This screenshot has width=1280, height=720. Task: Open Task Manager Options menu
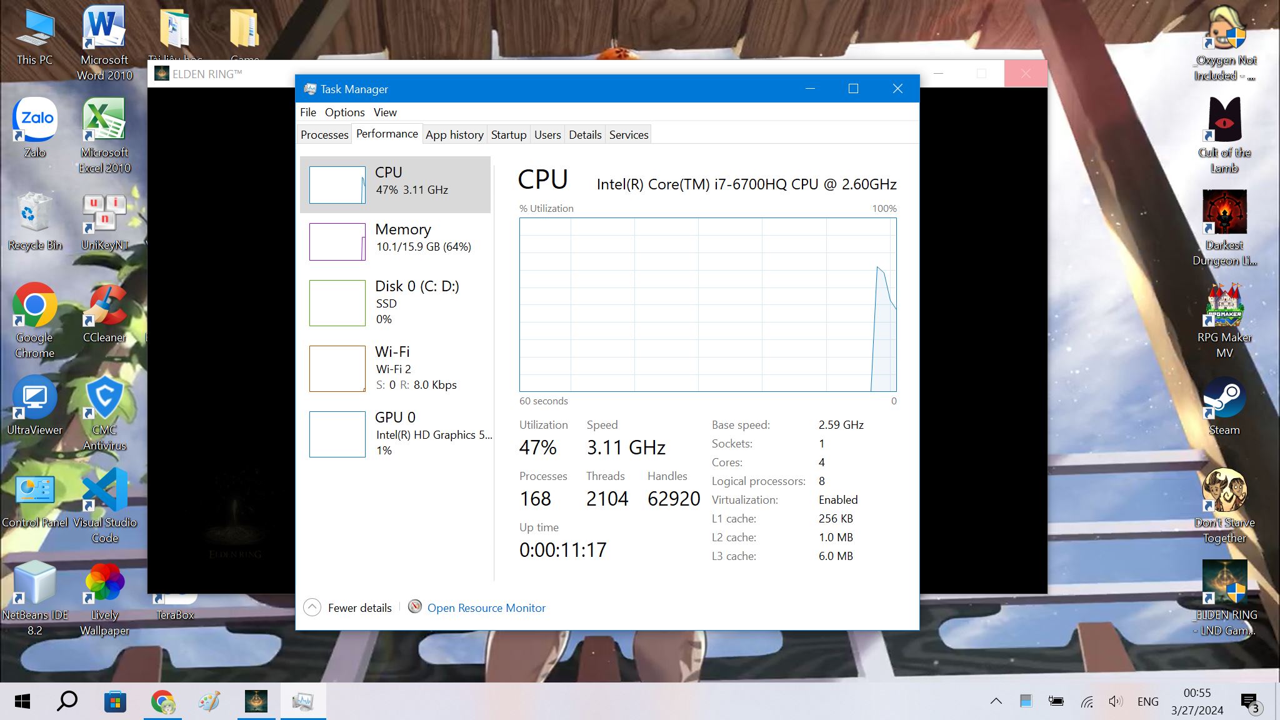click(x=344, y=112)
